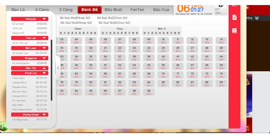Choose Đề Giải Nhất(Nhập Số) option
The height and width of the screenshot is (138, 270).
[75, 23]
